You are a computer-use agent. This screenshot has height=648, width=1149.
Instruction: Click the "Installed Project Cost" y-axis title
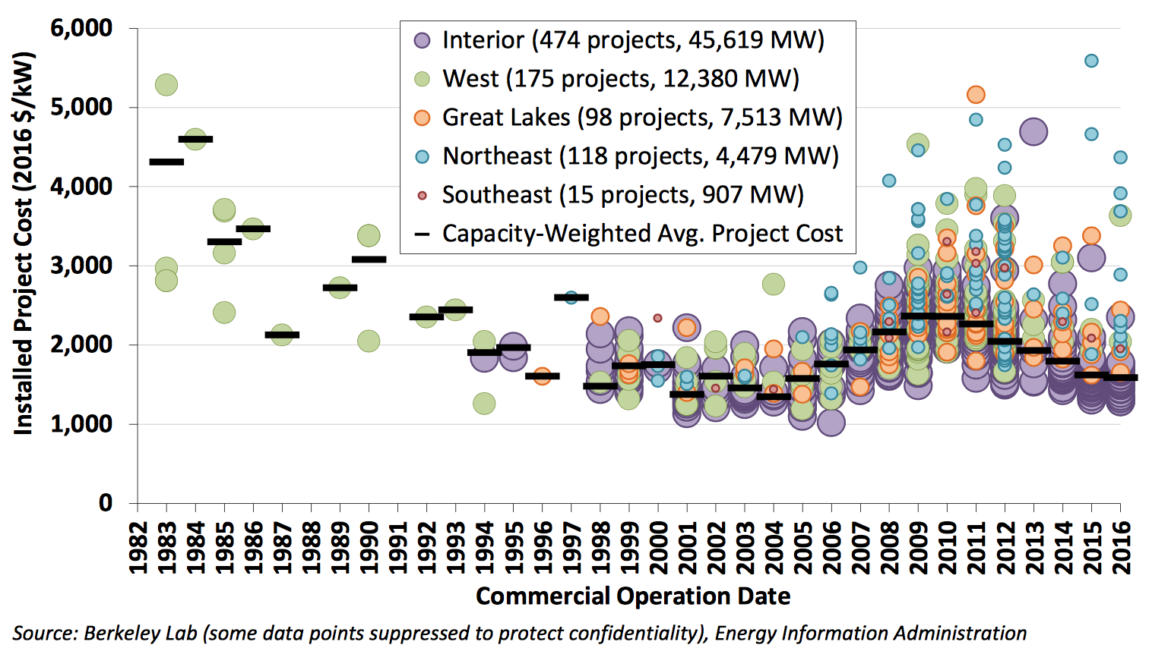point(24,243)
